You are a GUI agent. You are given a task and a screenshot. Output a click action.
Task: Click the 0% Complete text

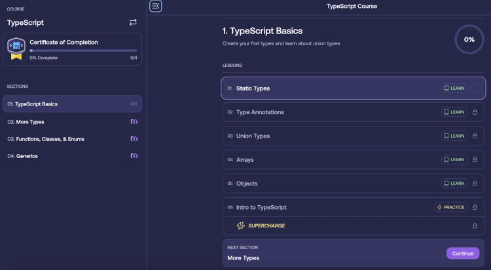click(x=43, y=58)
